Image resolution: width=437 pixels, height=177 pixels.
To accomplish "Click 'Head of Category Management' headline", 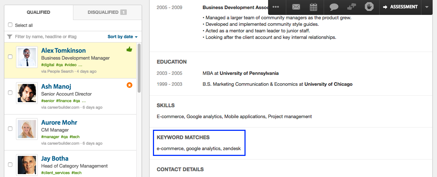I will (x=74, y=166).
